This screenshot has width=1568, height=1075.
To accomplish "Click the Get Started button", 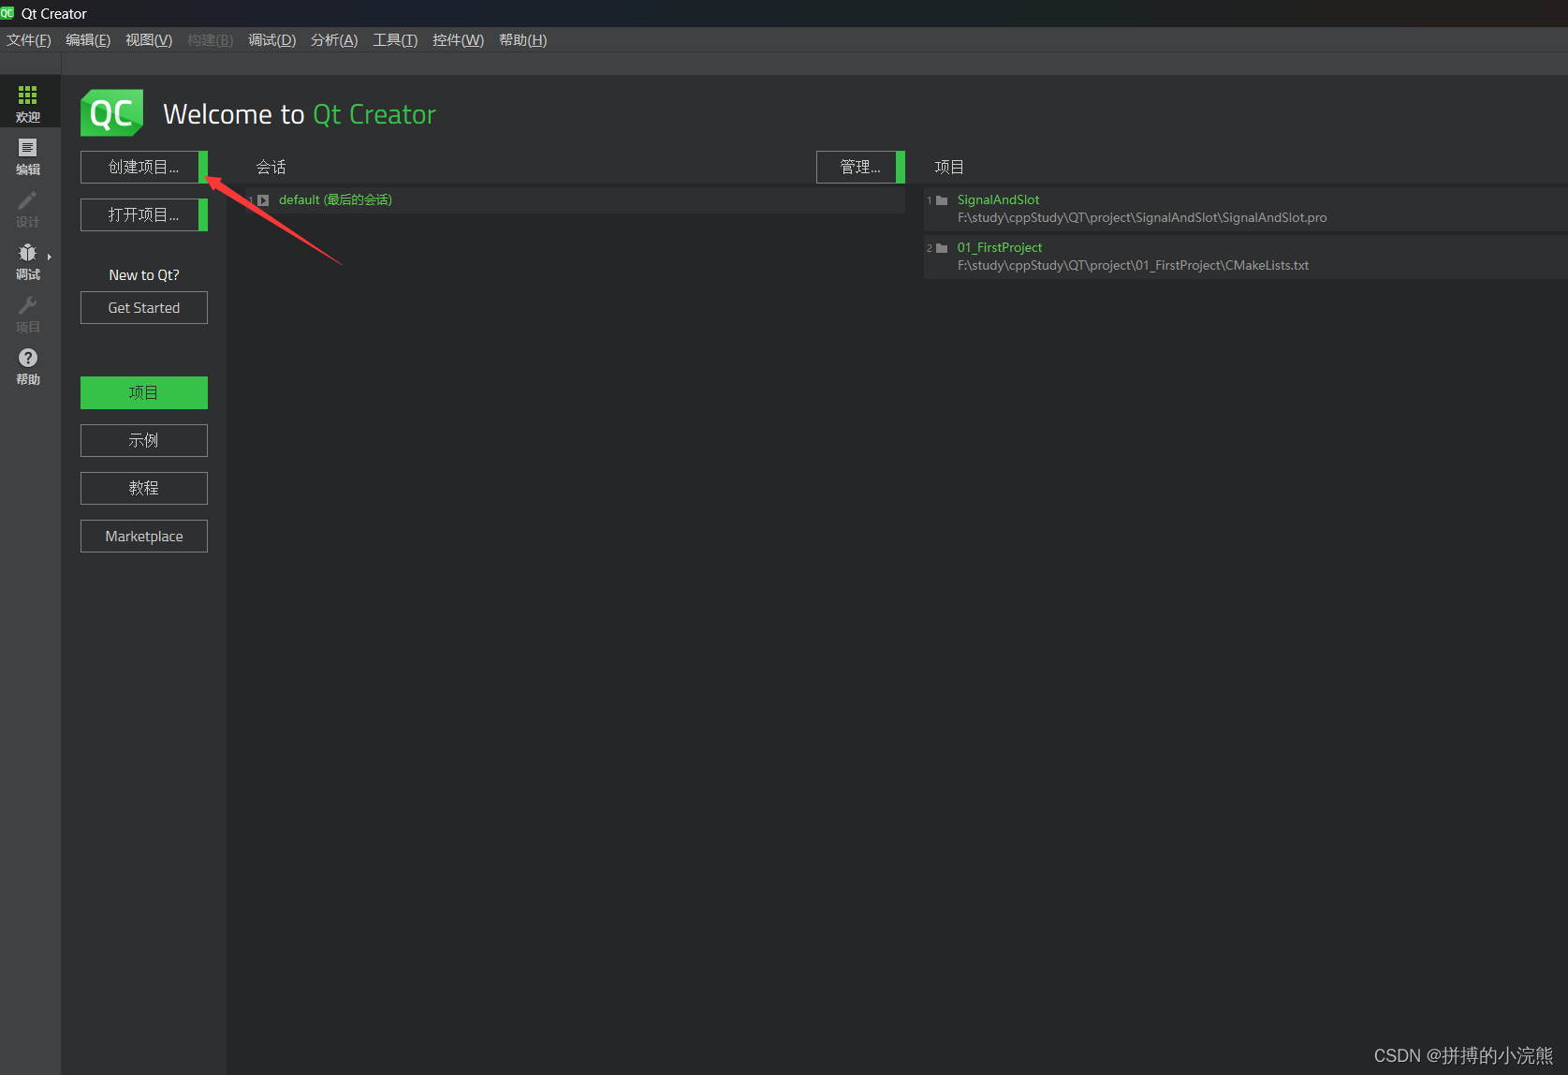I will pos(144,307).
